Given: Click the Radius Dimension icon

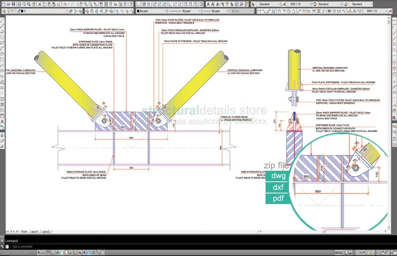Looking at the screenshot, I should pyautogui.click(x=279, y=11).
